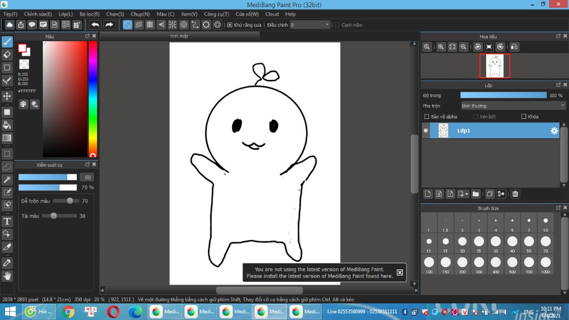This screenshot has width=569, height=320.
Task: Hide the Lớp1 layer visibility dot
Action: click(x=426, y=131)
